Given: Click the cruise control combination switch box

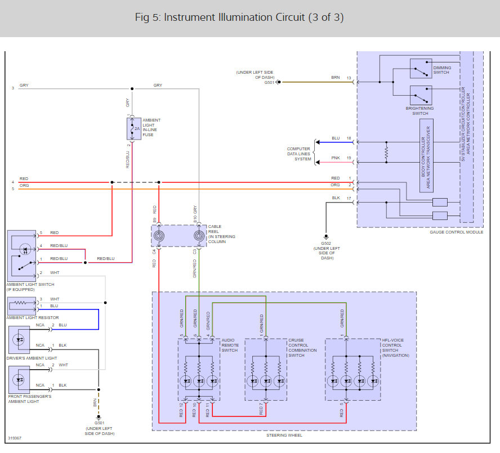Looking at the screenshot, I should tap(265, 370).
